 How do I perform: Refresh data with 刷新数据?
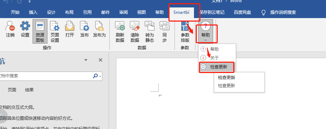(120, 32)
